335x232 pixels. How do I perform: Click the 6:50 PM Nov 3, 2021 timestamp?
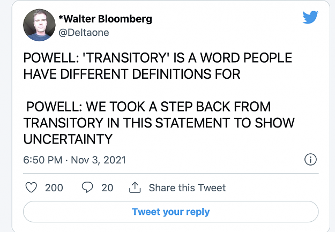pos(75,160)
